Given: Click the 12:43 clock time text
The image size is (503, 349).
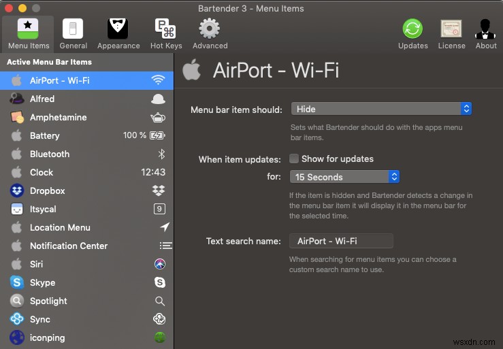Looking at the screenshot, I should click(153, 172).
